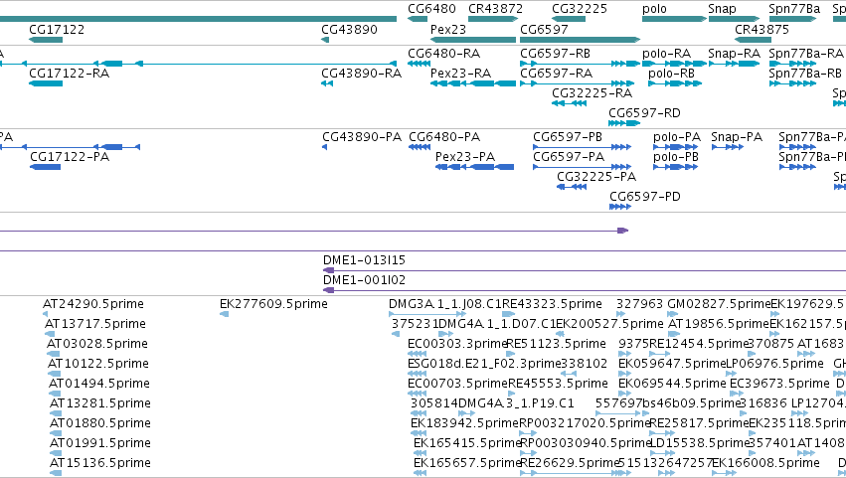
Task: Click the CG43890 gene label
Action: tap(349, 29)
